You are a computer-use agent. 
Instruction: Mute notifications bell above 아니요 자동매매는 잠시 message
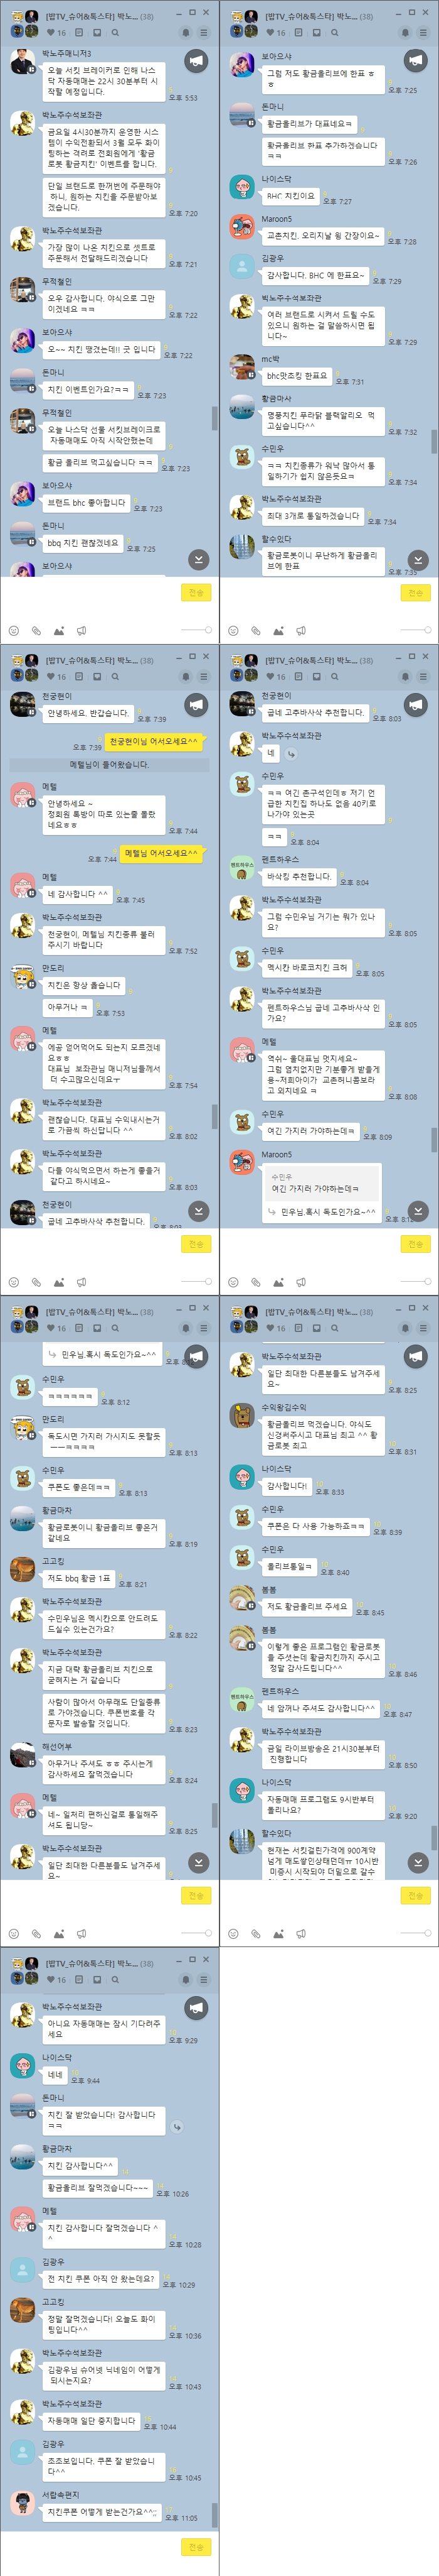click(186, 1980)
